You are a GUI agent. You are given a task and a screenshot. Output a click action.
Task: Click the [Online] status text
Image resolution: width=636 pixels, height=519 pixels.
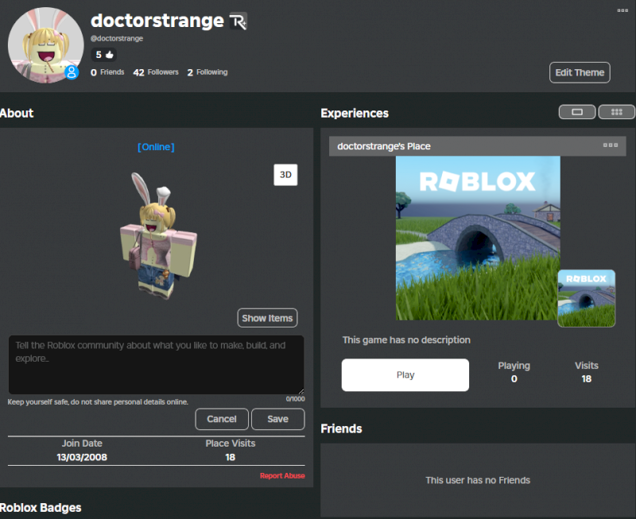click(x=156, y=147)
